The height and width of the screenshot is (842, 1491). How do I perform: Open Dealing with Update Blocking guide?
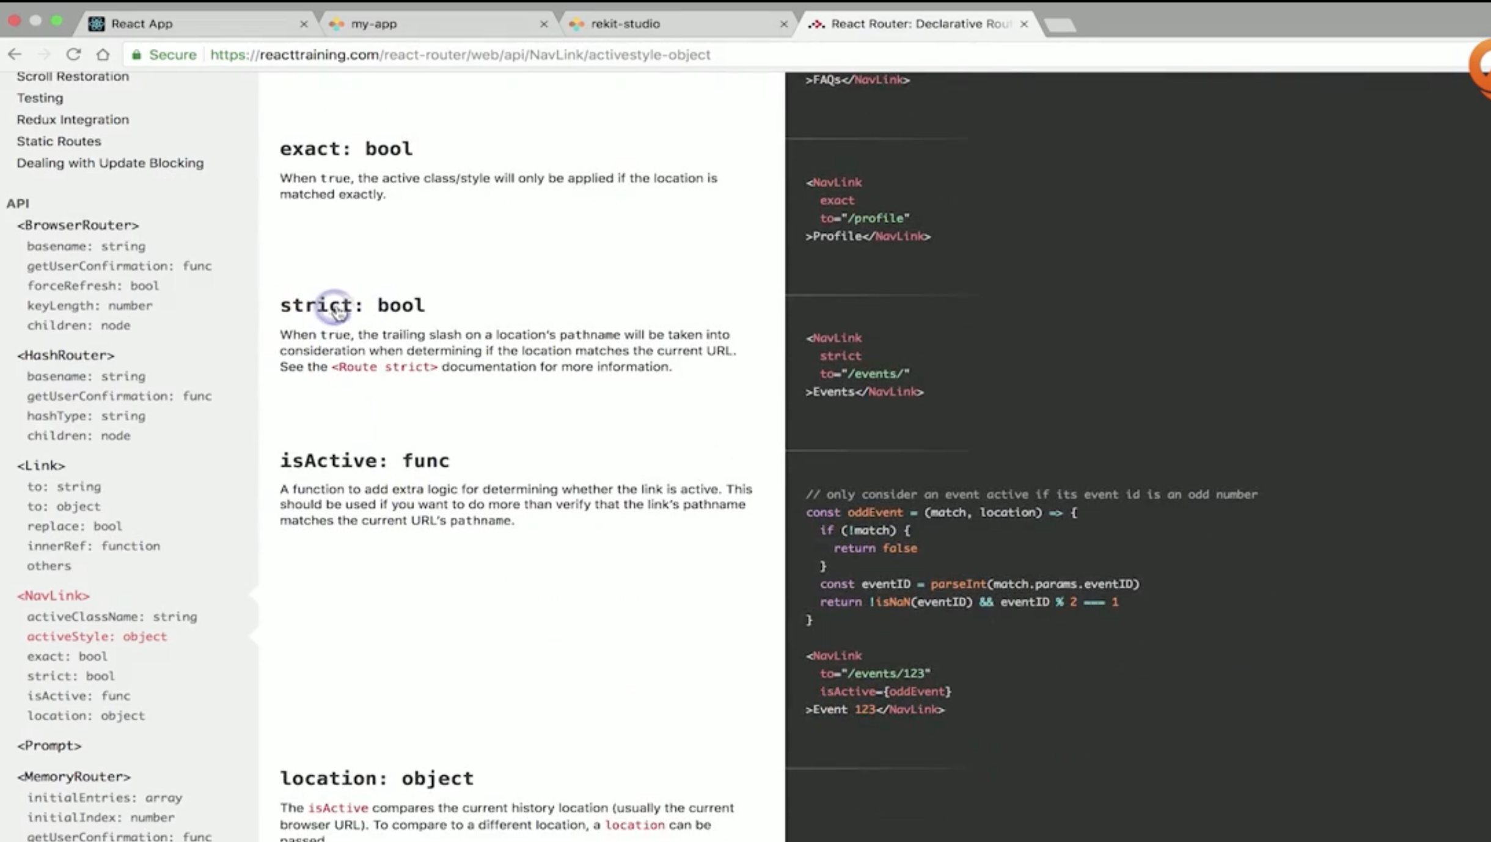click(110, 163)
